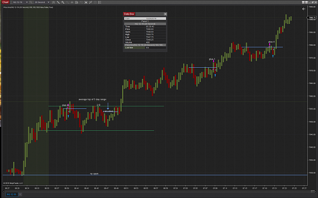Open chart properties list icon
Viewport: 318px width, 198px height.
[100, 2]
